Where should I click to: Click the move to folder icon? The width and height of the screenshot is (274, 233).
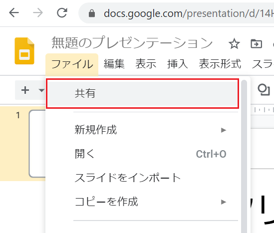(x=257, y=44)
